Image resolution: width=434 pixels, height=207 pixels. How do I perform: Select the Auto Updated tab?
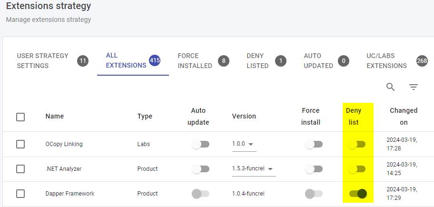point(318,61)
